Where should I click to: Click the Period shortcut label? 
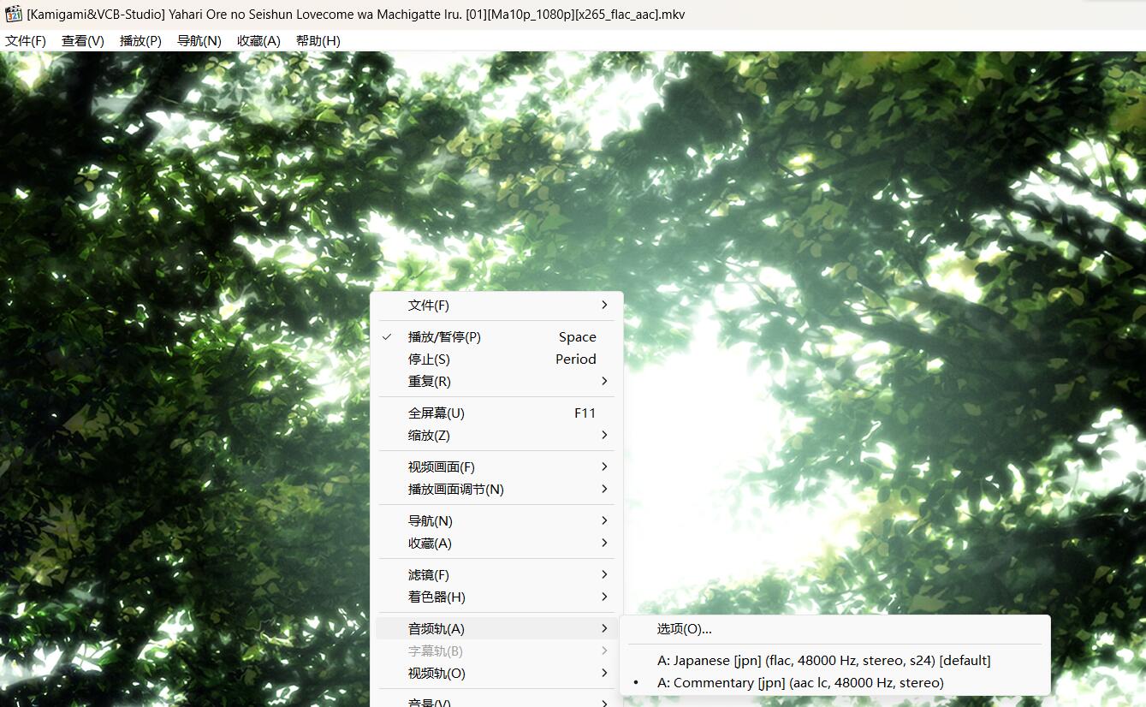[576, 359]
